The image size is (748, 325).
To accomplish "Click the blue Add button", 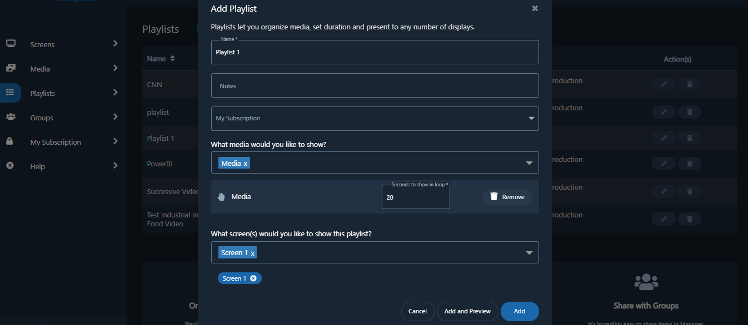I will [x=520, y=311].
